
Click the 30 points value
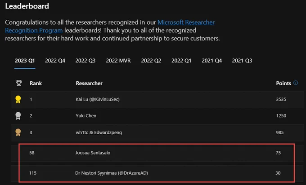tap(278, 173)
